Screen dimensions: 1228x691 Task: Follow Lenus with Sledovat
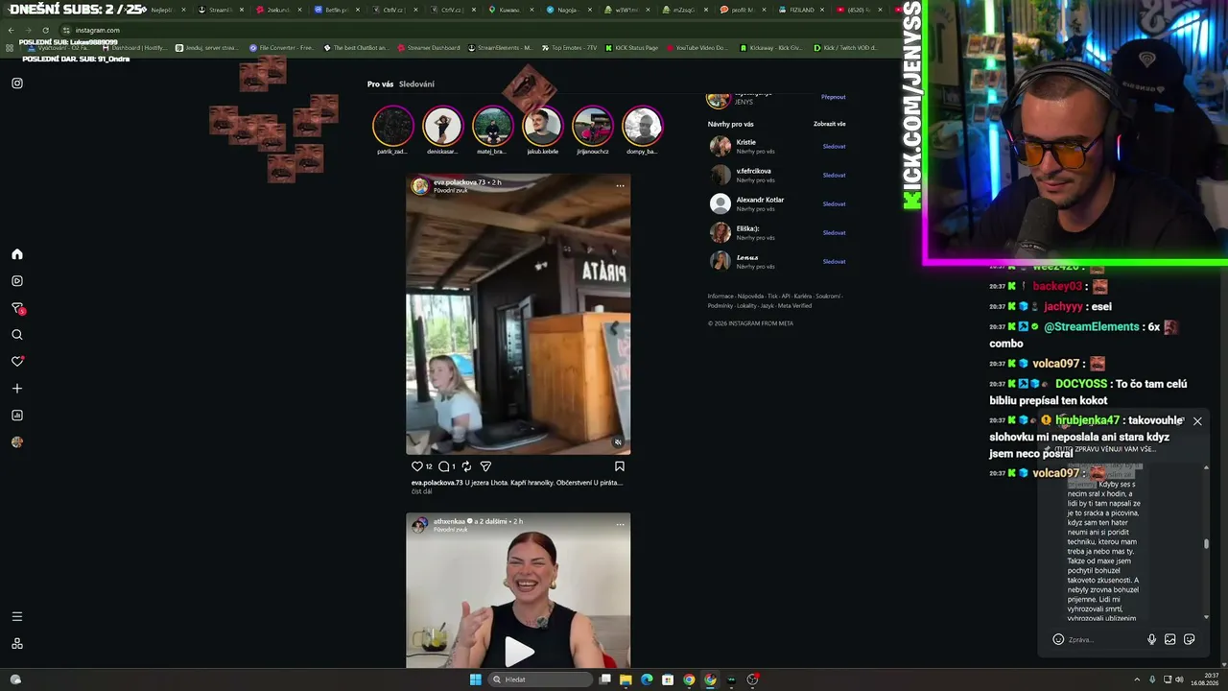point(834,262)
